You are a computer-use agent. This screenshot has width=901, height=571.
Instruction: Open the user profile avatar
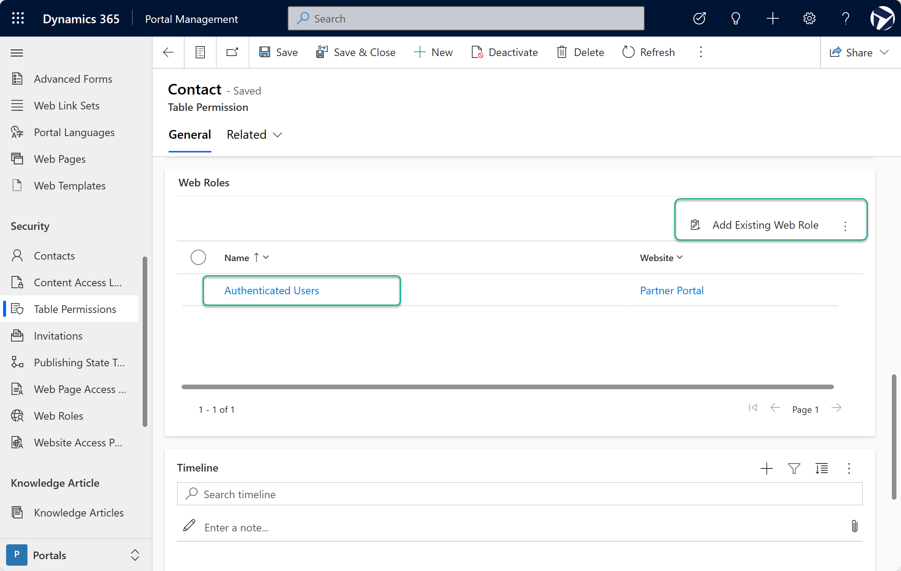pyautogui.click(x=882, y=18)
